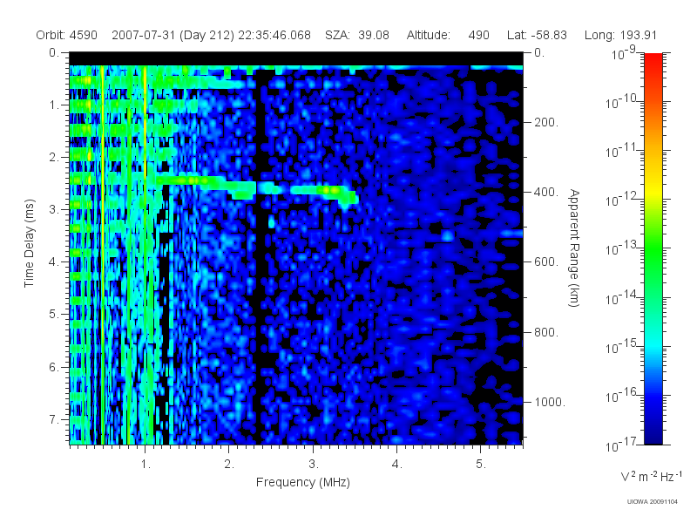697x523 pixels.
Task: Click the 2. tick label on frequency axis
Action: [229, 465]
